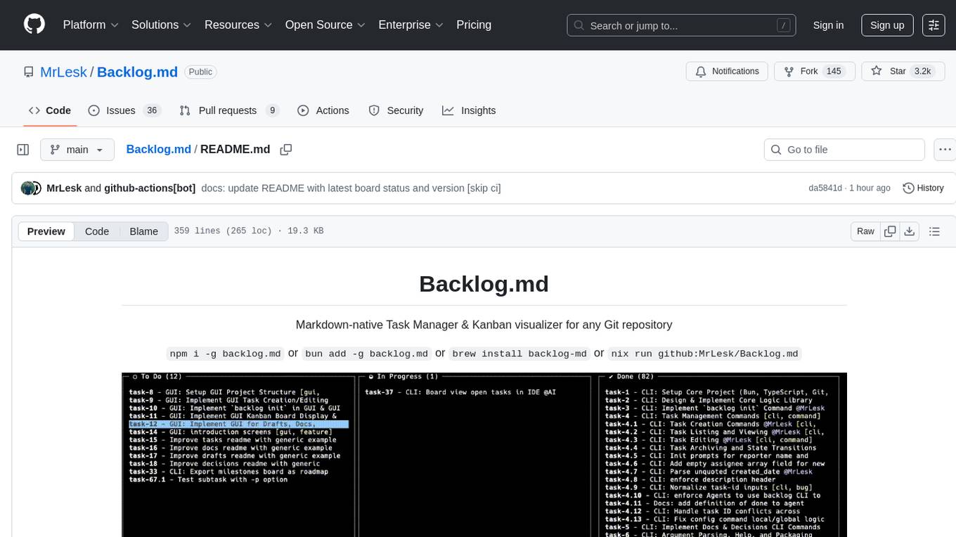Open the latest commit message link
The height and width of the screenshot is (537, 956).
(351, 188)
